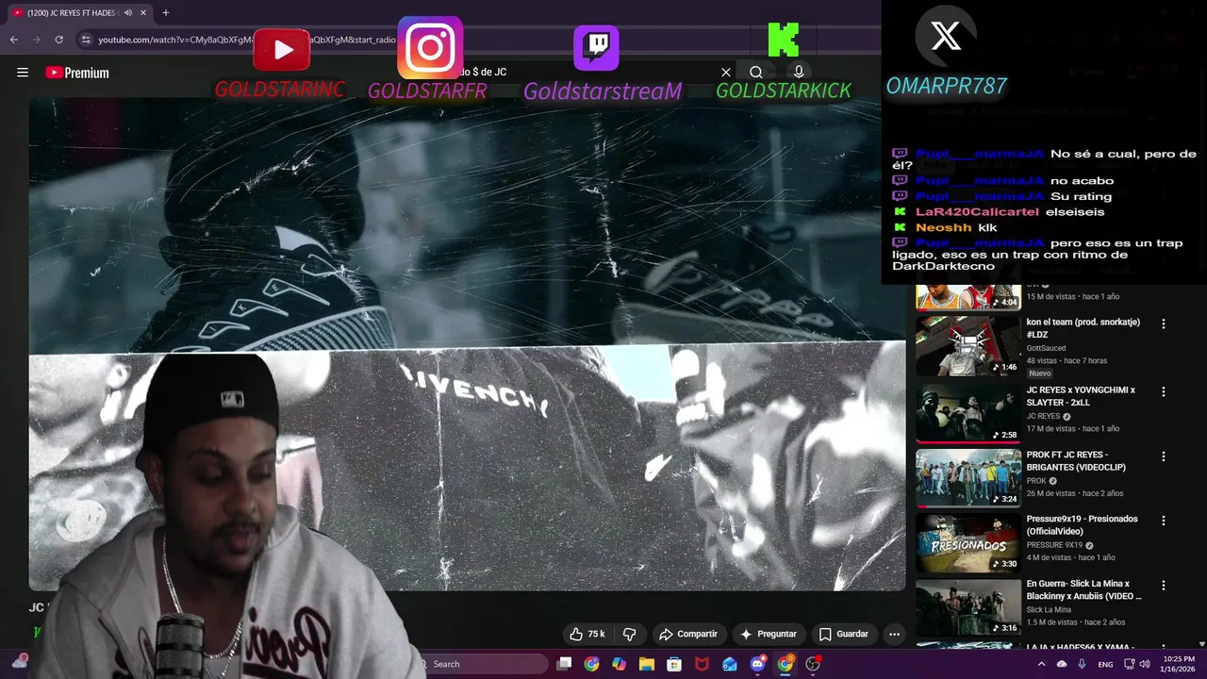Go back with browser back arrow

point(13,40)
